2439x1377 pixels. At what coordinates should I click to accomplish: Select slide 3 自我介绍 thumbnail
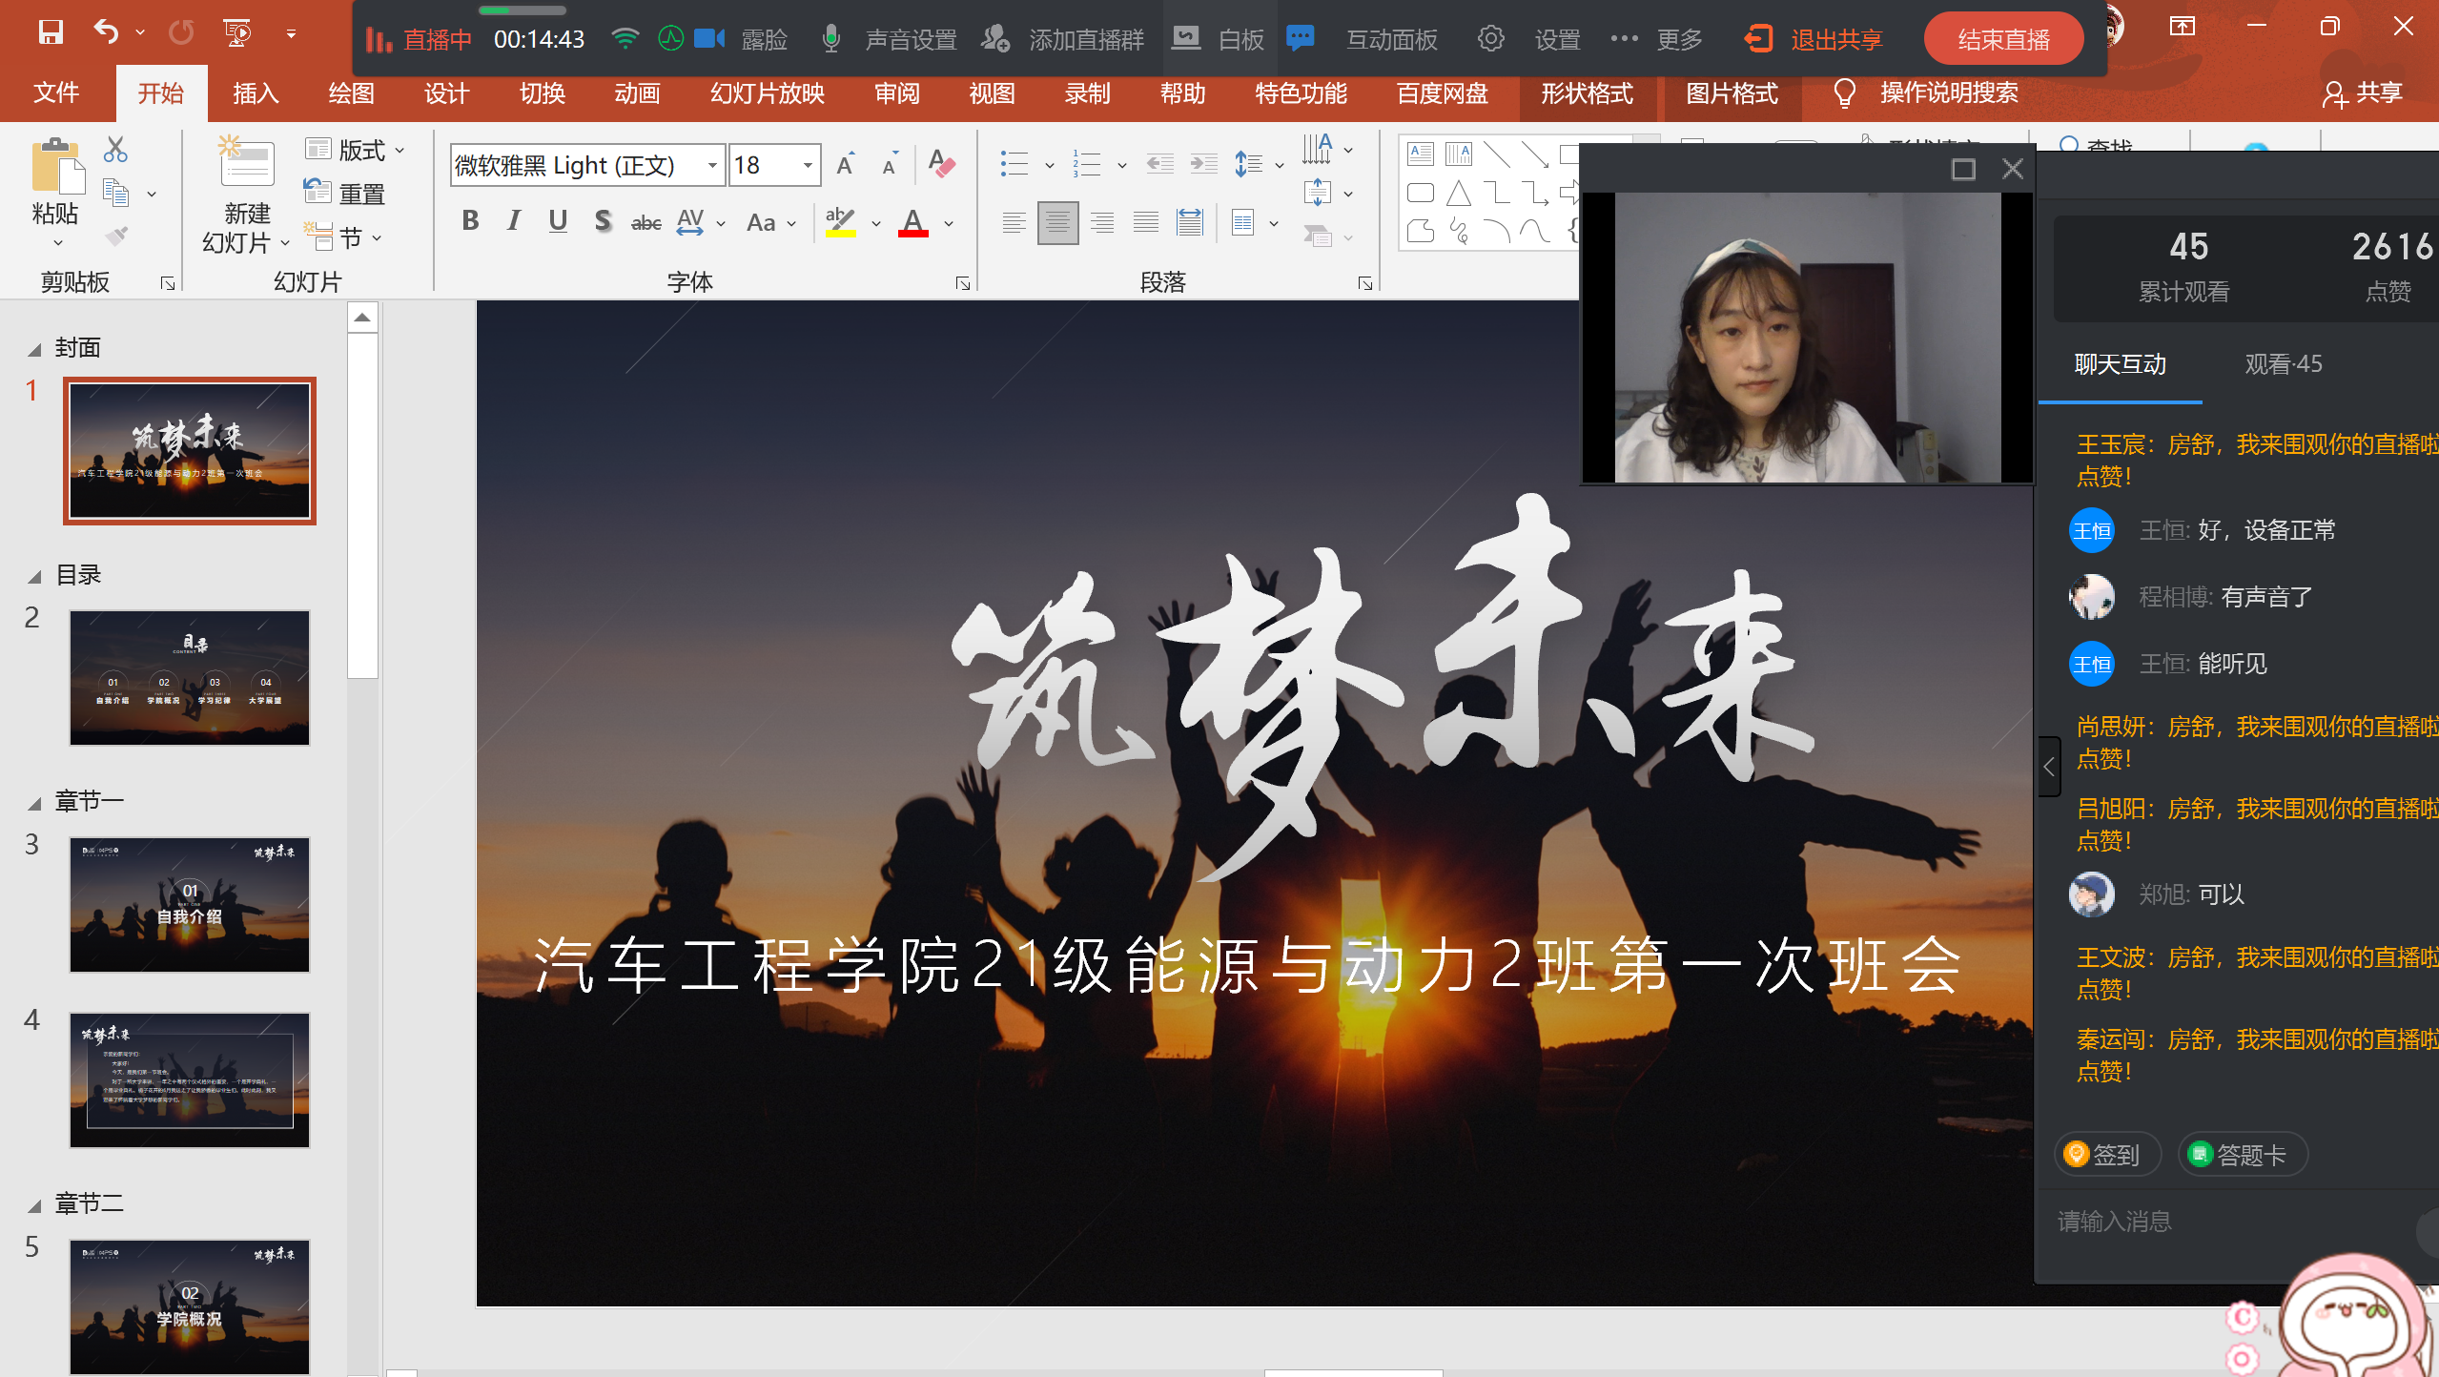point(189,904)
